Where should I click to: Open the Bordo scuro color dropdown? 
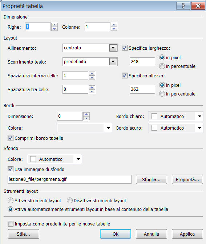click(x=199, y=128)
